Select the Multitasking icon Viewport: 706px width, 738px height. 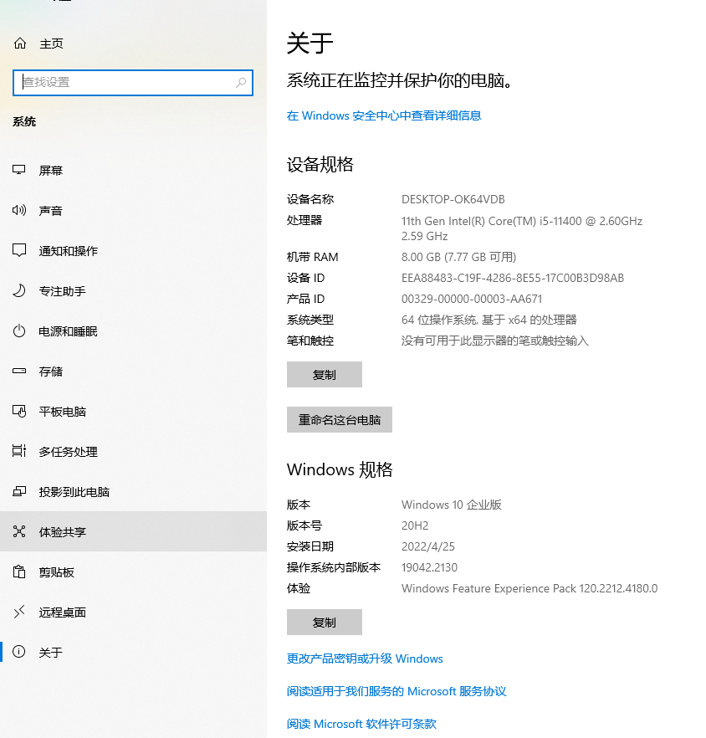(x=20, y=452)
